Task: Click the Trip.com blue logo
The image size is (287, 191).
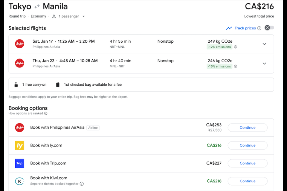Action: click(20, 163)
